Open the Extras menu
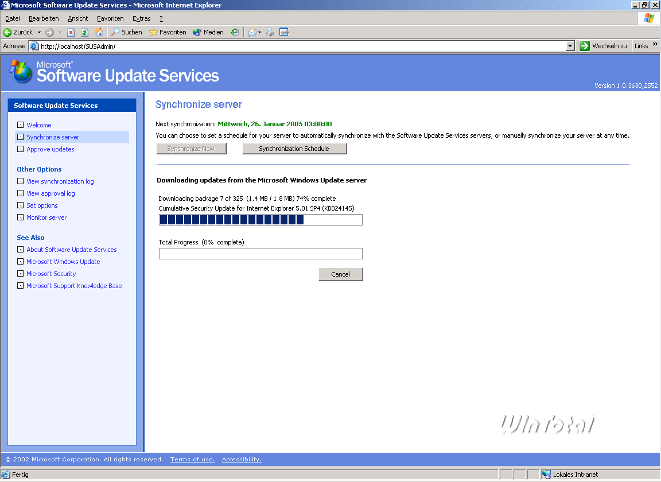The image size is (661, 482). click(x=142, y=18)
